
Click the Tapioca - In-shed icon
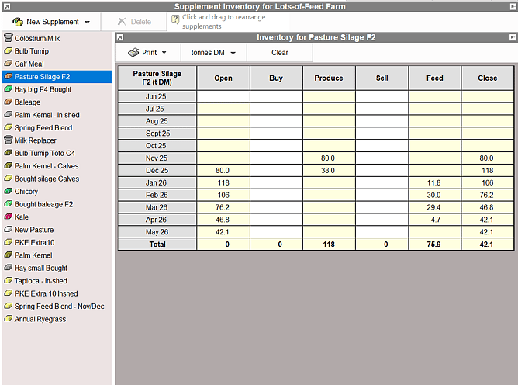pos(9,280)
